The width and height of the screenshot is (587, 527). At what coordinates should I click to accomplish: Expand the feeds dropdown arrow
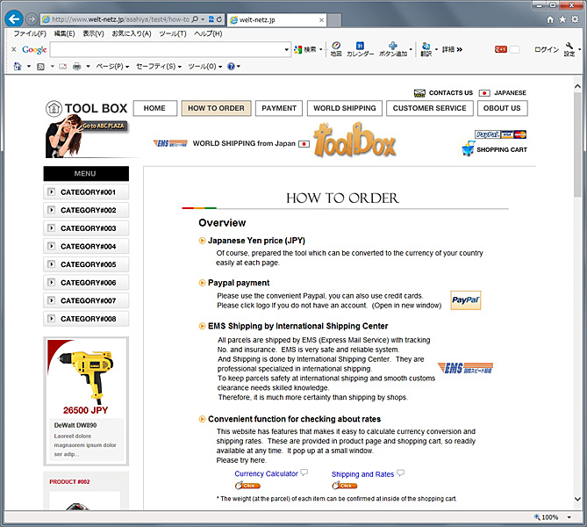[52, 67]
